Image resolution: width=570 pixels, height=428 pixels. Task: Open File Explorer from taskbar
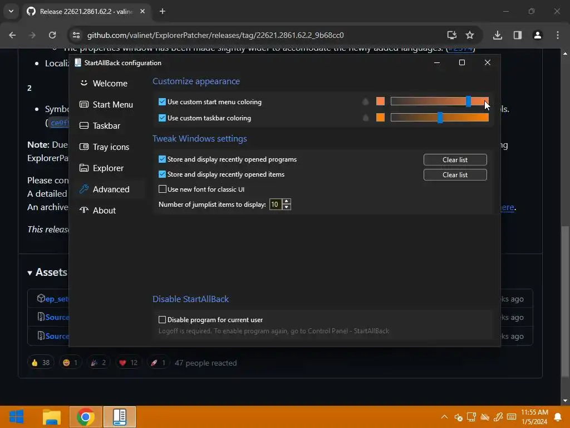52,417
